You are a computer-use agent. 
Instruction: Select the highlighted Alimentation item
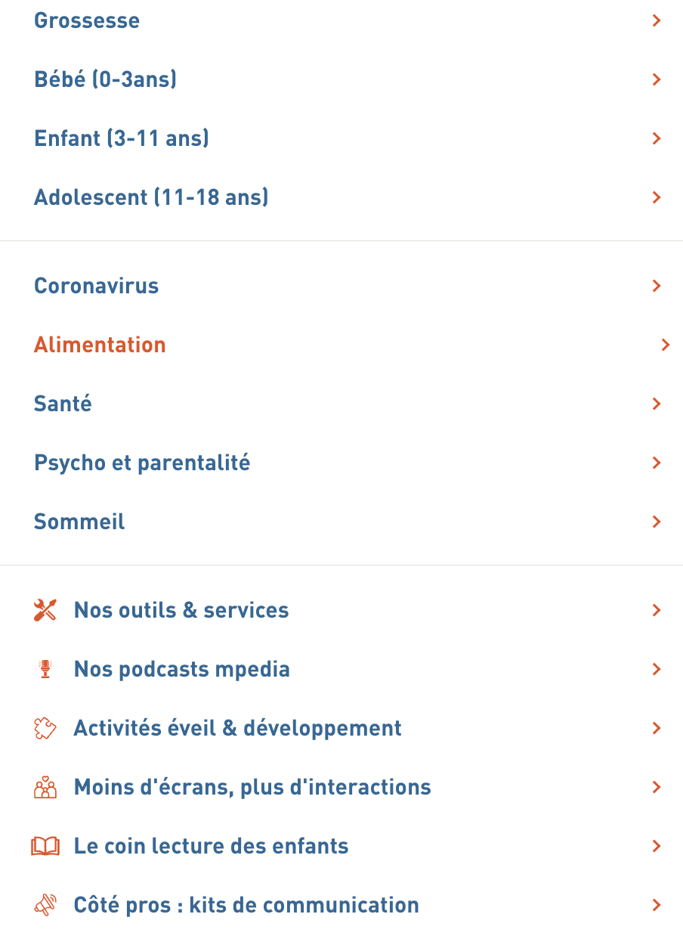(x=100, y=345)
